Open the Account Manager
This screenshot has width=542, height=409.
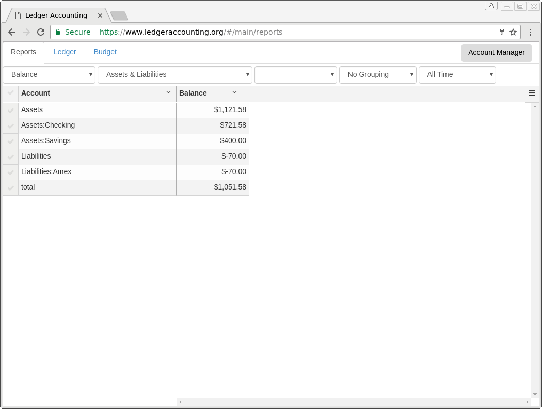click(x=496, y=53)
